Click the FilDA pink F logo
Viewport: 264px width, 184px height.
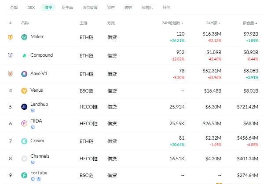[x=24, y=123]
